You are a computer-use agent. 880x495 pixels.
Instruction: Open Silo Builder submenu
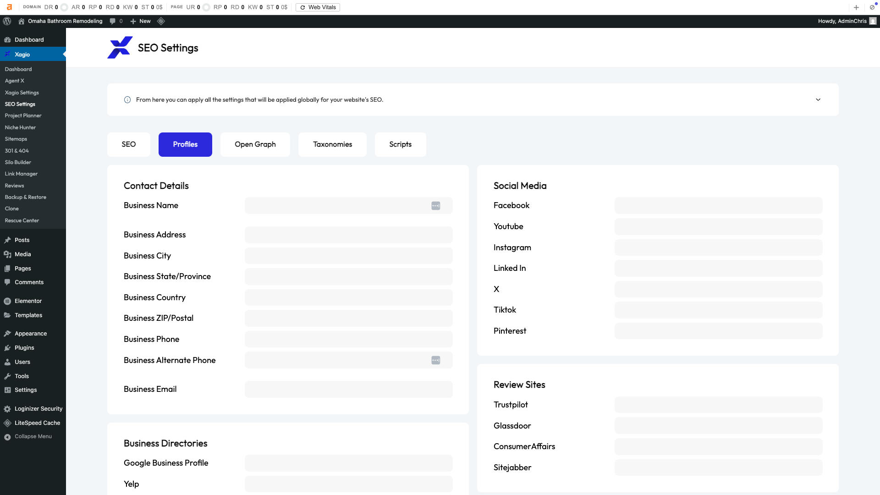(18, 162)
